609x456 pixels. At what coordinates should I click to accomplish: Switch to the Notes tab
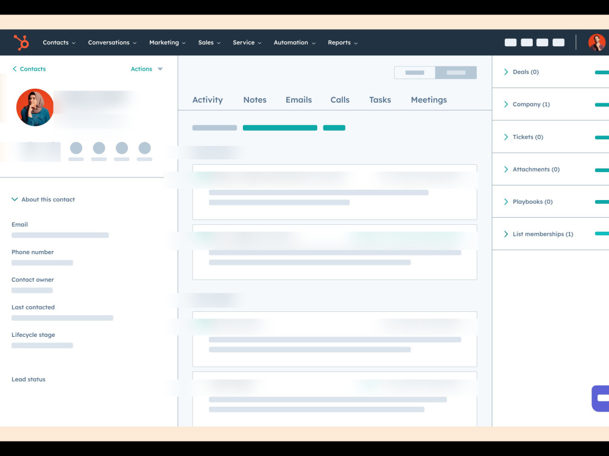[255, 100]
